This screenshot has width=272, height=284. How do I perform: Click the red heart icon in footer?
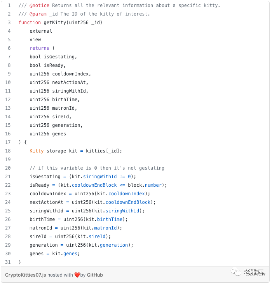pos(77,275)
